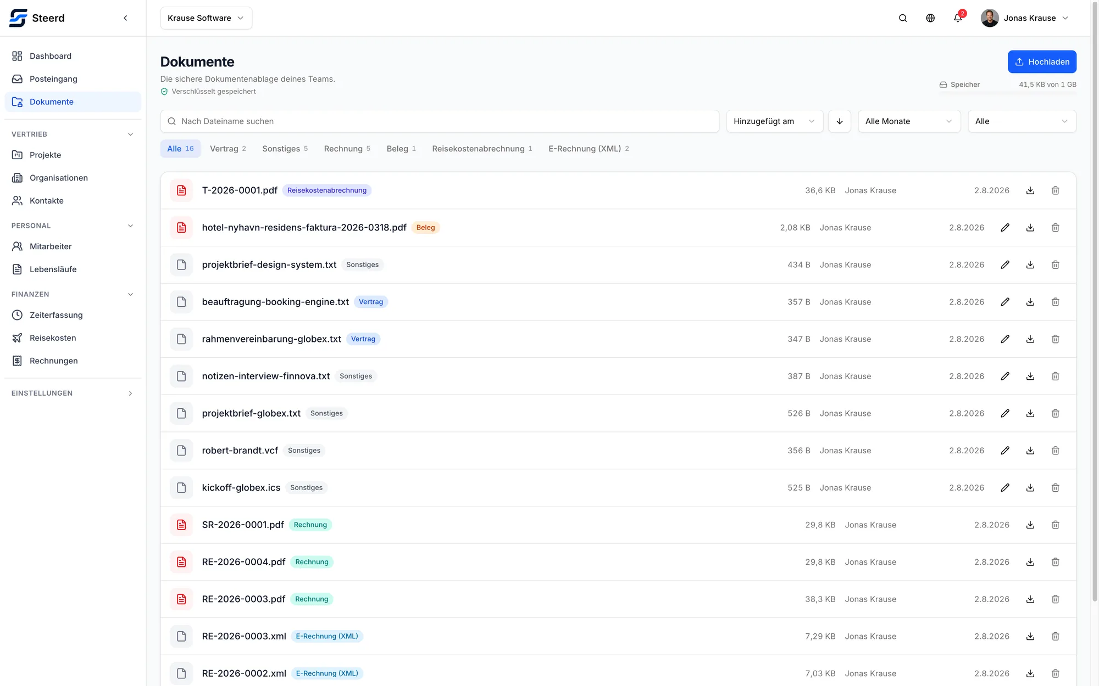Open Rechnungen in sidebar
1099x686 pixels.
73,361
